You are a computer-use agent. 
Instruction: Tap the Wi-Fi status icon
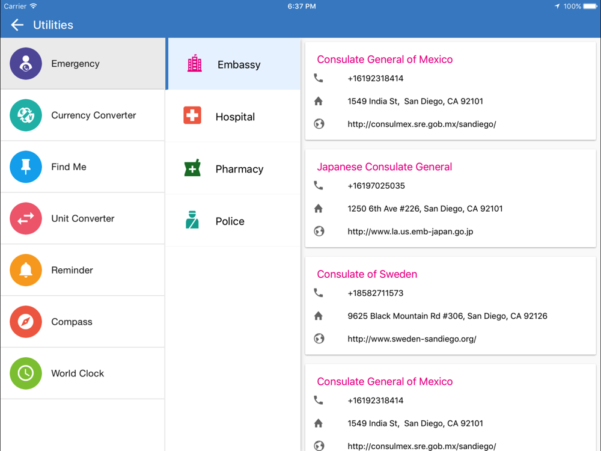pos(33,6)
